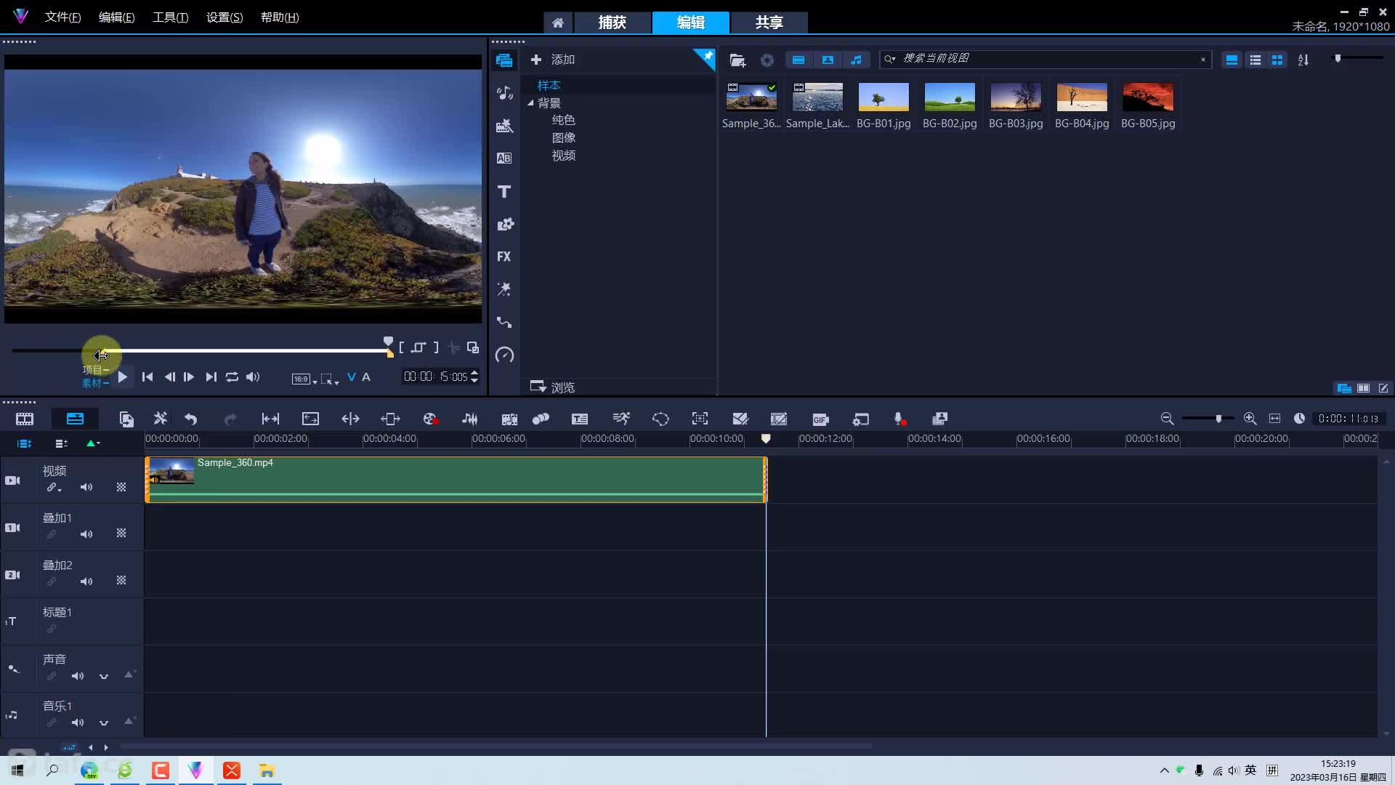Expand the 声音 track volume options
Screen dimensions: 1395x785
pyautogui.click(x=104, y=676)
